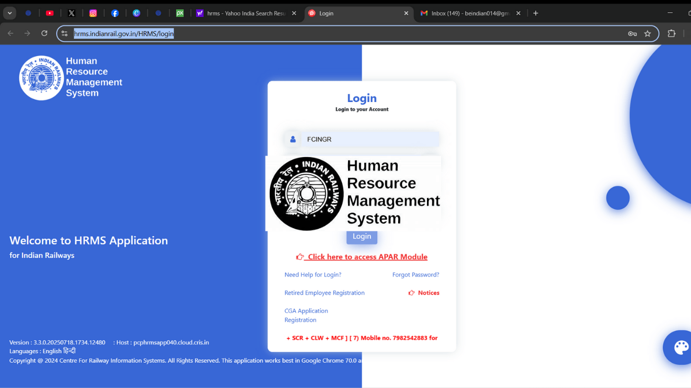Open the Facebook pinned tab
Screen dimensions: 691x388
click(115, 13)
